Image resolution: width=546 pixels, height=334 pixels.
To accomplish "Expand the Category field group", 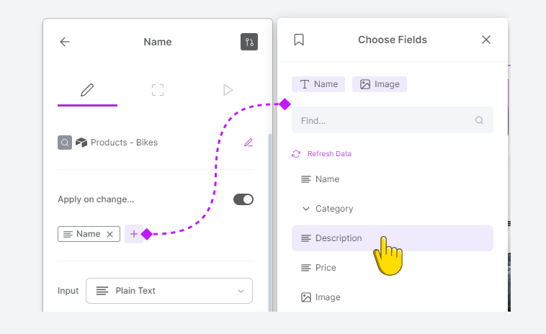I will point(305,209).
